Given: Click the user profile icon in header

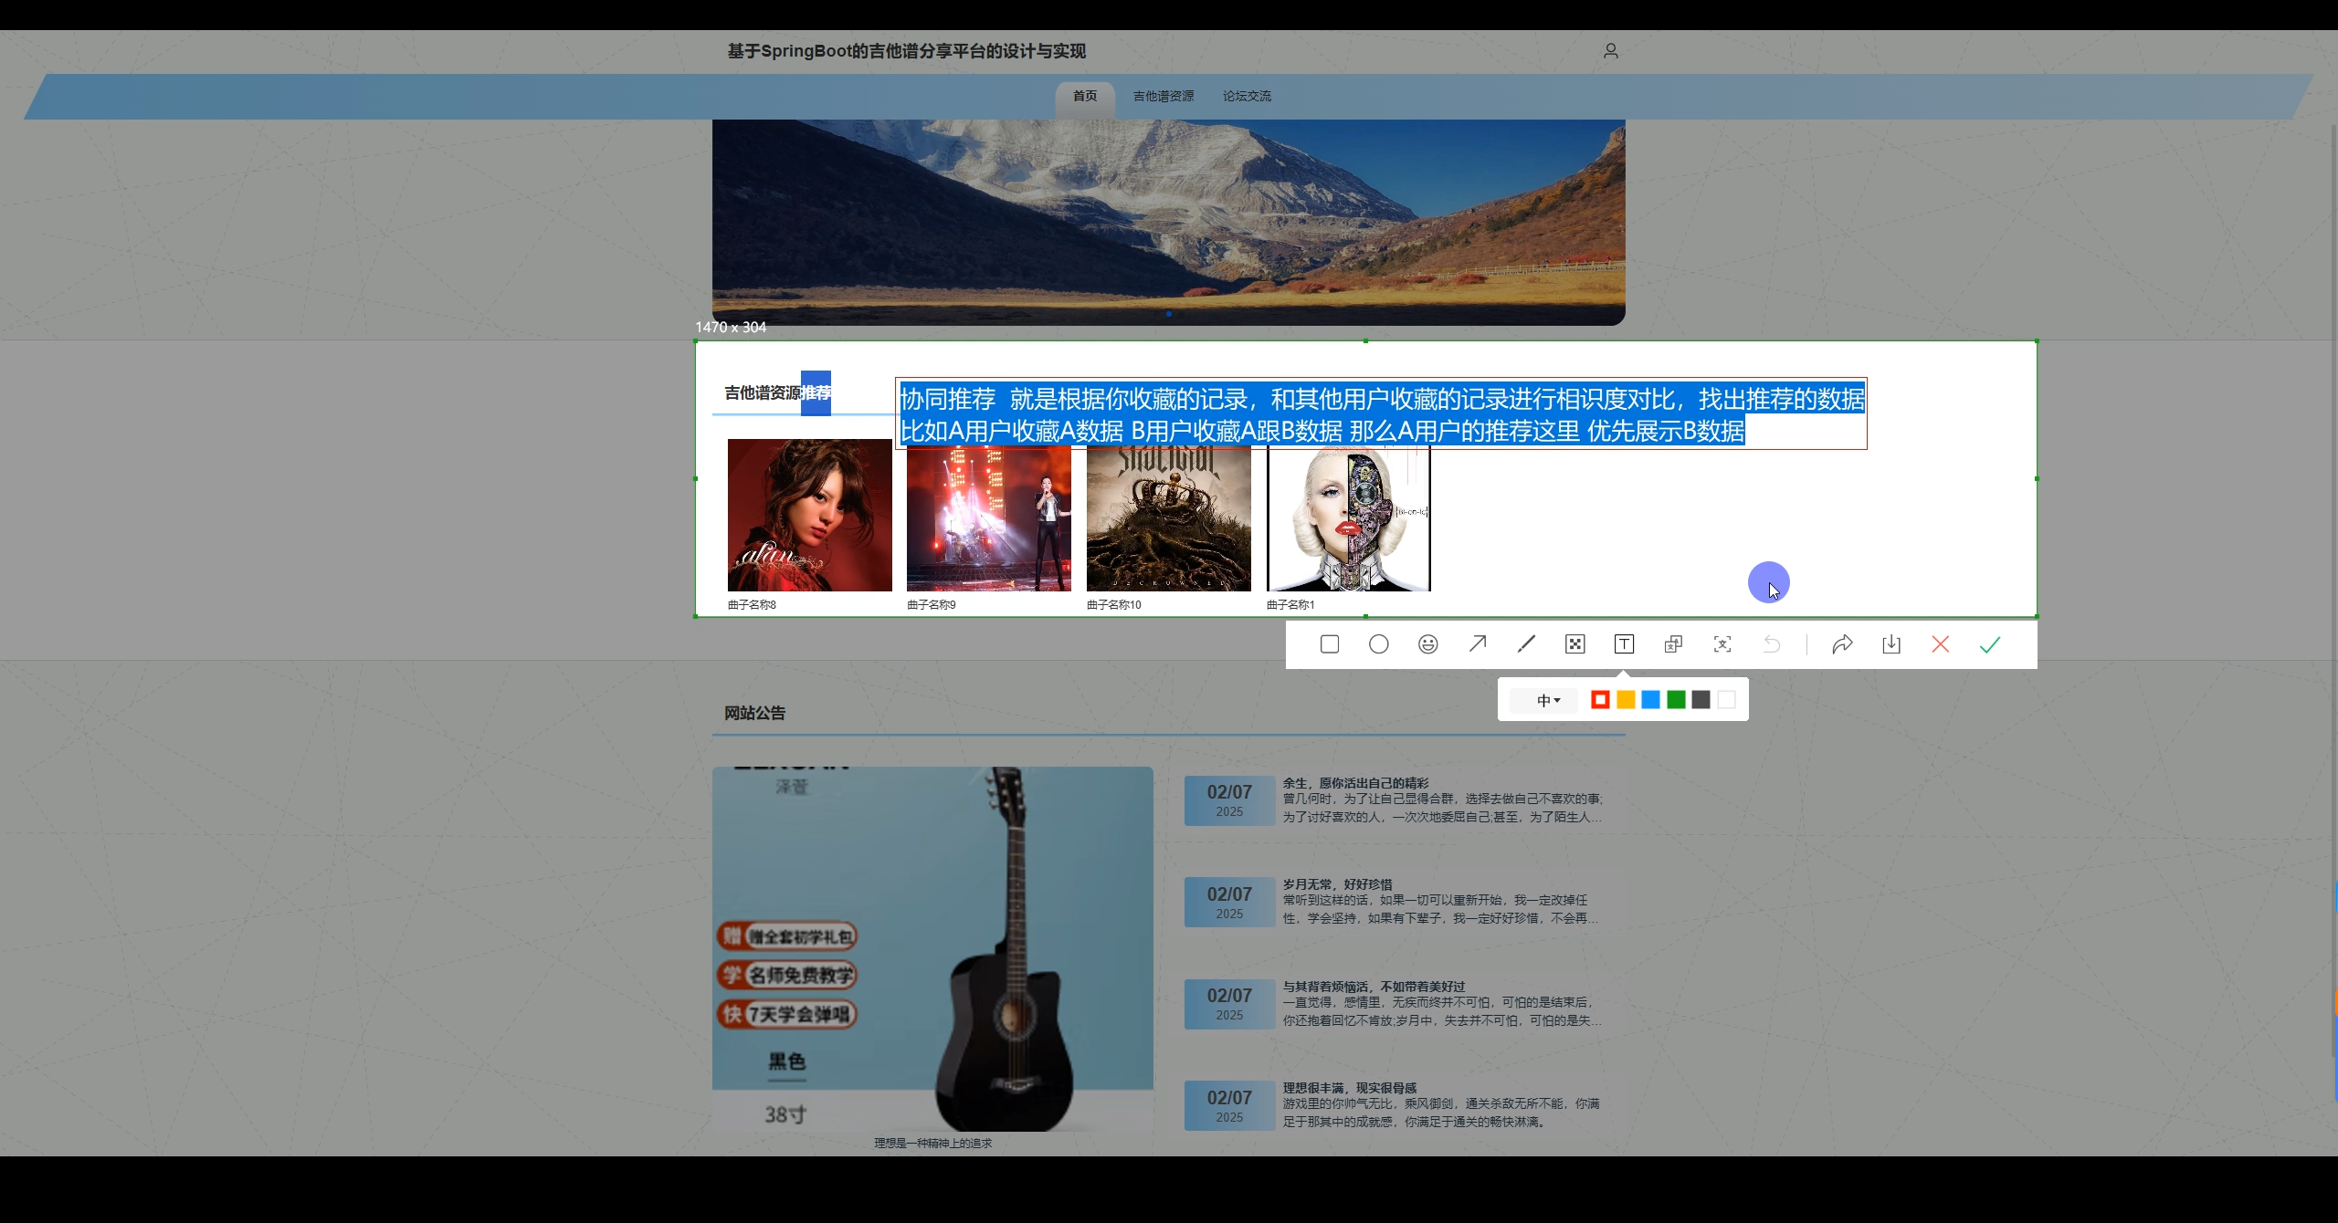Looking at the screenshot, I should [1611, 51].
